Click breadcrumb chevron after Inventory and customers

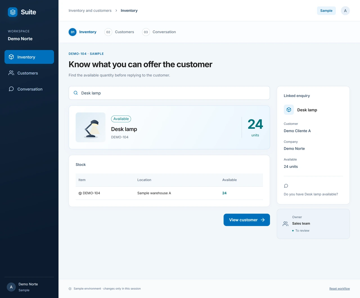coord(116,11)
